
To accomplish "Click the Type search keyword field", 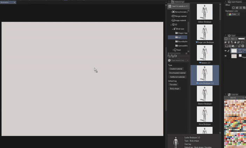I will pyautogui.click(x=178, y=60).
